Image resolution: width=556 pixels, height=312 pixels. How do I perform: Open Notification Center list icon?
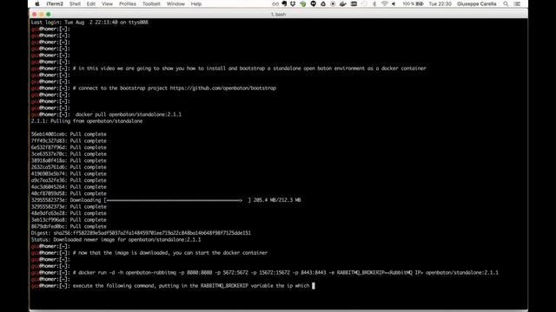[x=517, y=3]
